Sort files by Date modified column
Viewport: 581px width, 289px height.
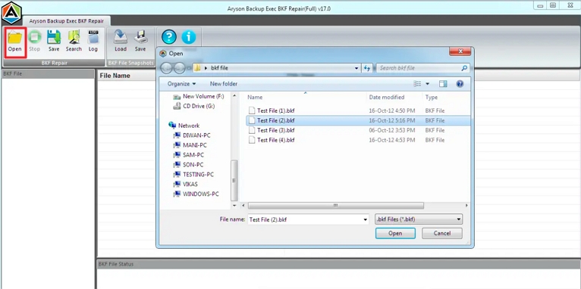[387, 97]
